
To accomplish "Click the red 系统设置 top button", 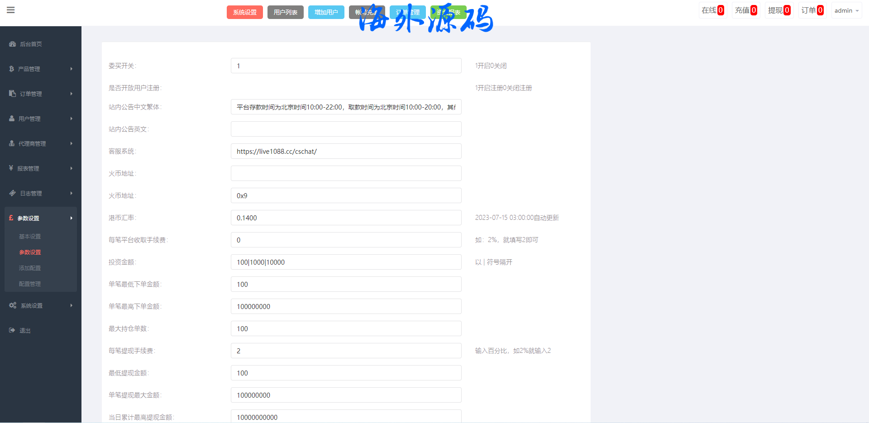I will [x=244, y=12].
